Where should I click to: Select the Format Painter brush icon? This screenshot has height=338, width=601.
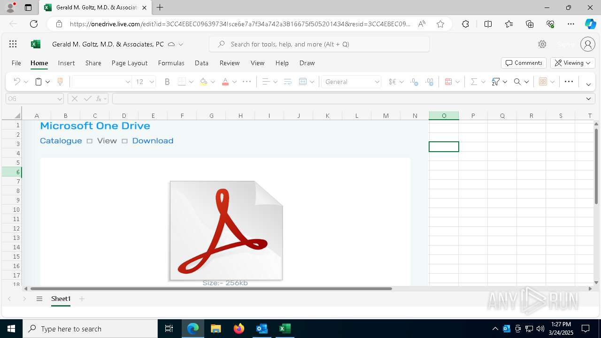60,82
